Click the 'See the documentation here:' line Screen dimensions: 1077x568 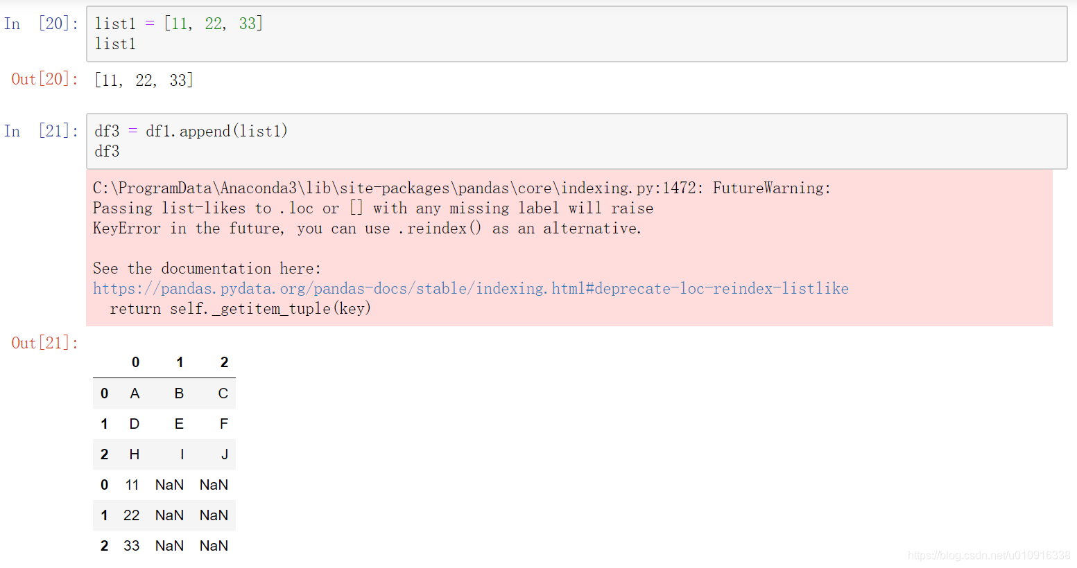pyautogui.click(x=207, y=268)
